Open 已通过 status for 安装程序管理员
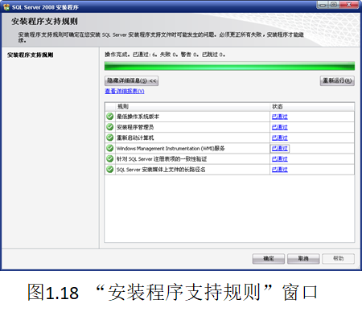The image size is (362, 316). (279, 127)
